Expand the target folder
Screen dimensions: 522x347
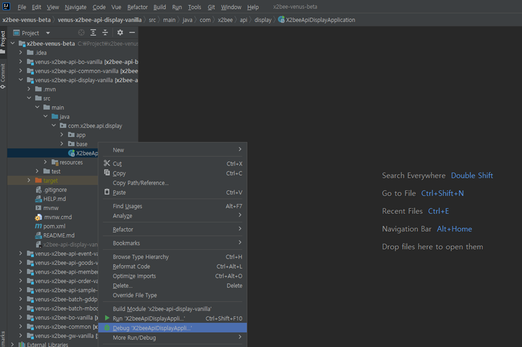[x=29, y=180]
